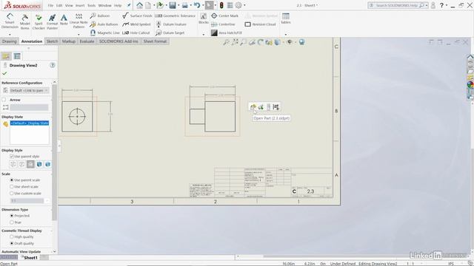Open the Save dropdown arrow
474x266 pixels.
(178, 5)
